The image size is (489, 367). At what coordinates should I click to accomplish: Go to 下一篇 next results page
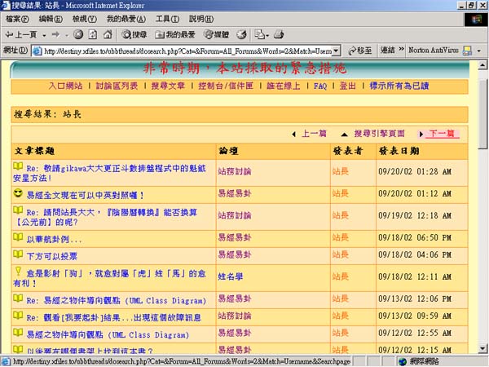click(x=442, y=133)
